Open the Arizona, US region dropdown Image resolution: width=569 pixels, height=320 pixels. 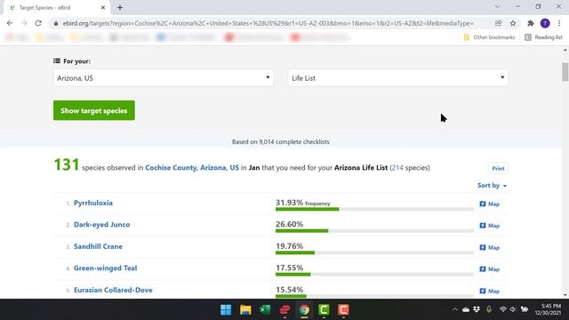click(x=164, y=77)
